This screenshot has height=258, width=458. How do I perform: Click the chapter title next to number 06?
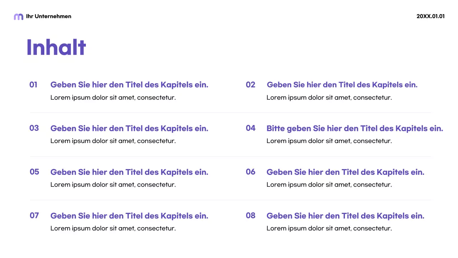click(345, 172)
